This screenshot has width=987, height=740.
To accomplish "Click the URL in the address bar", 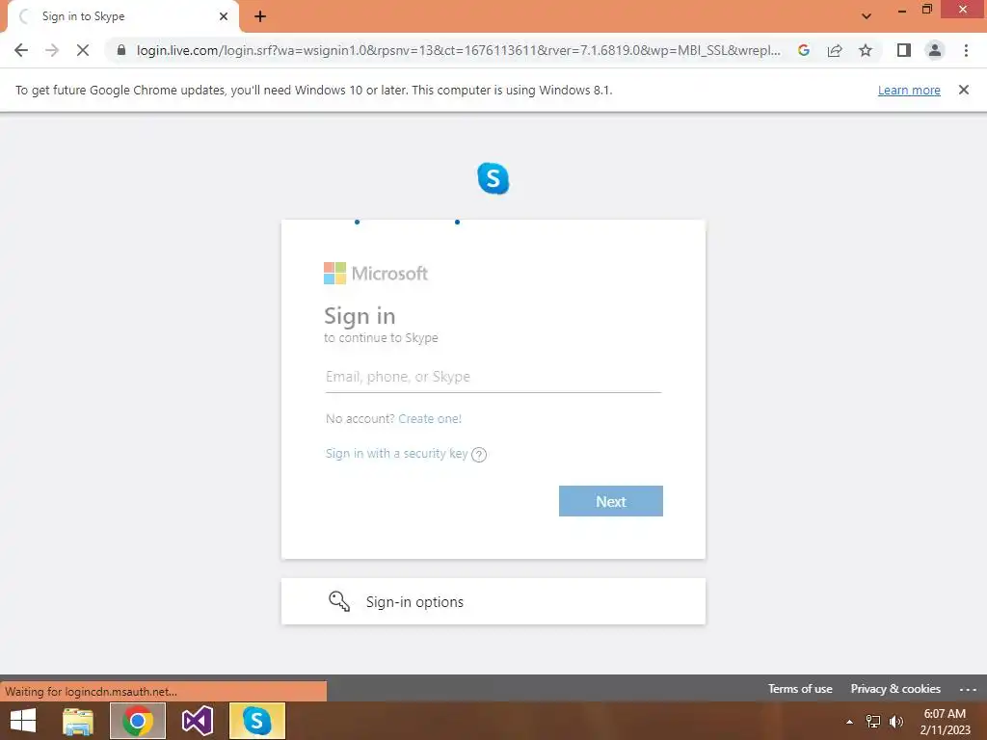I will tap(458, 50).
